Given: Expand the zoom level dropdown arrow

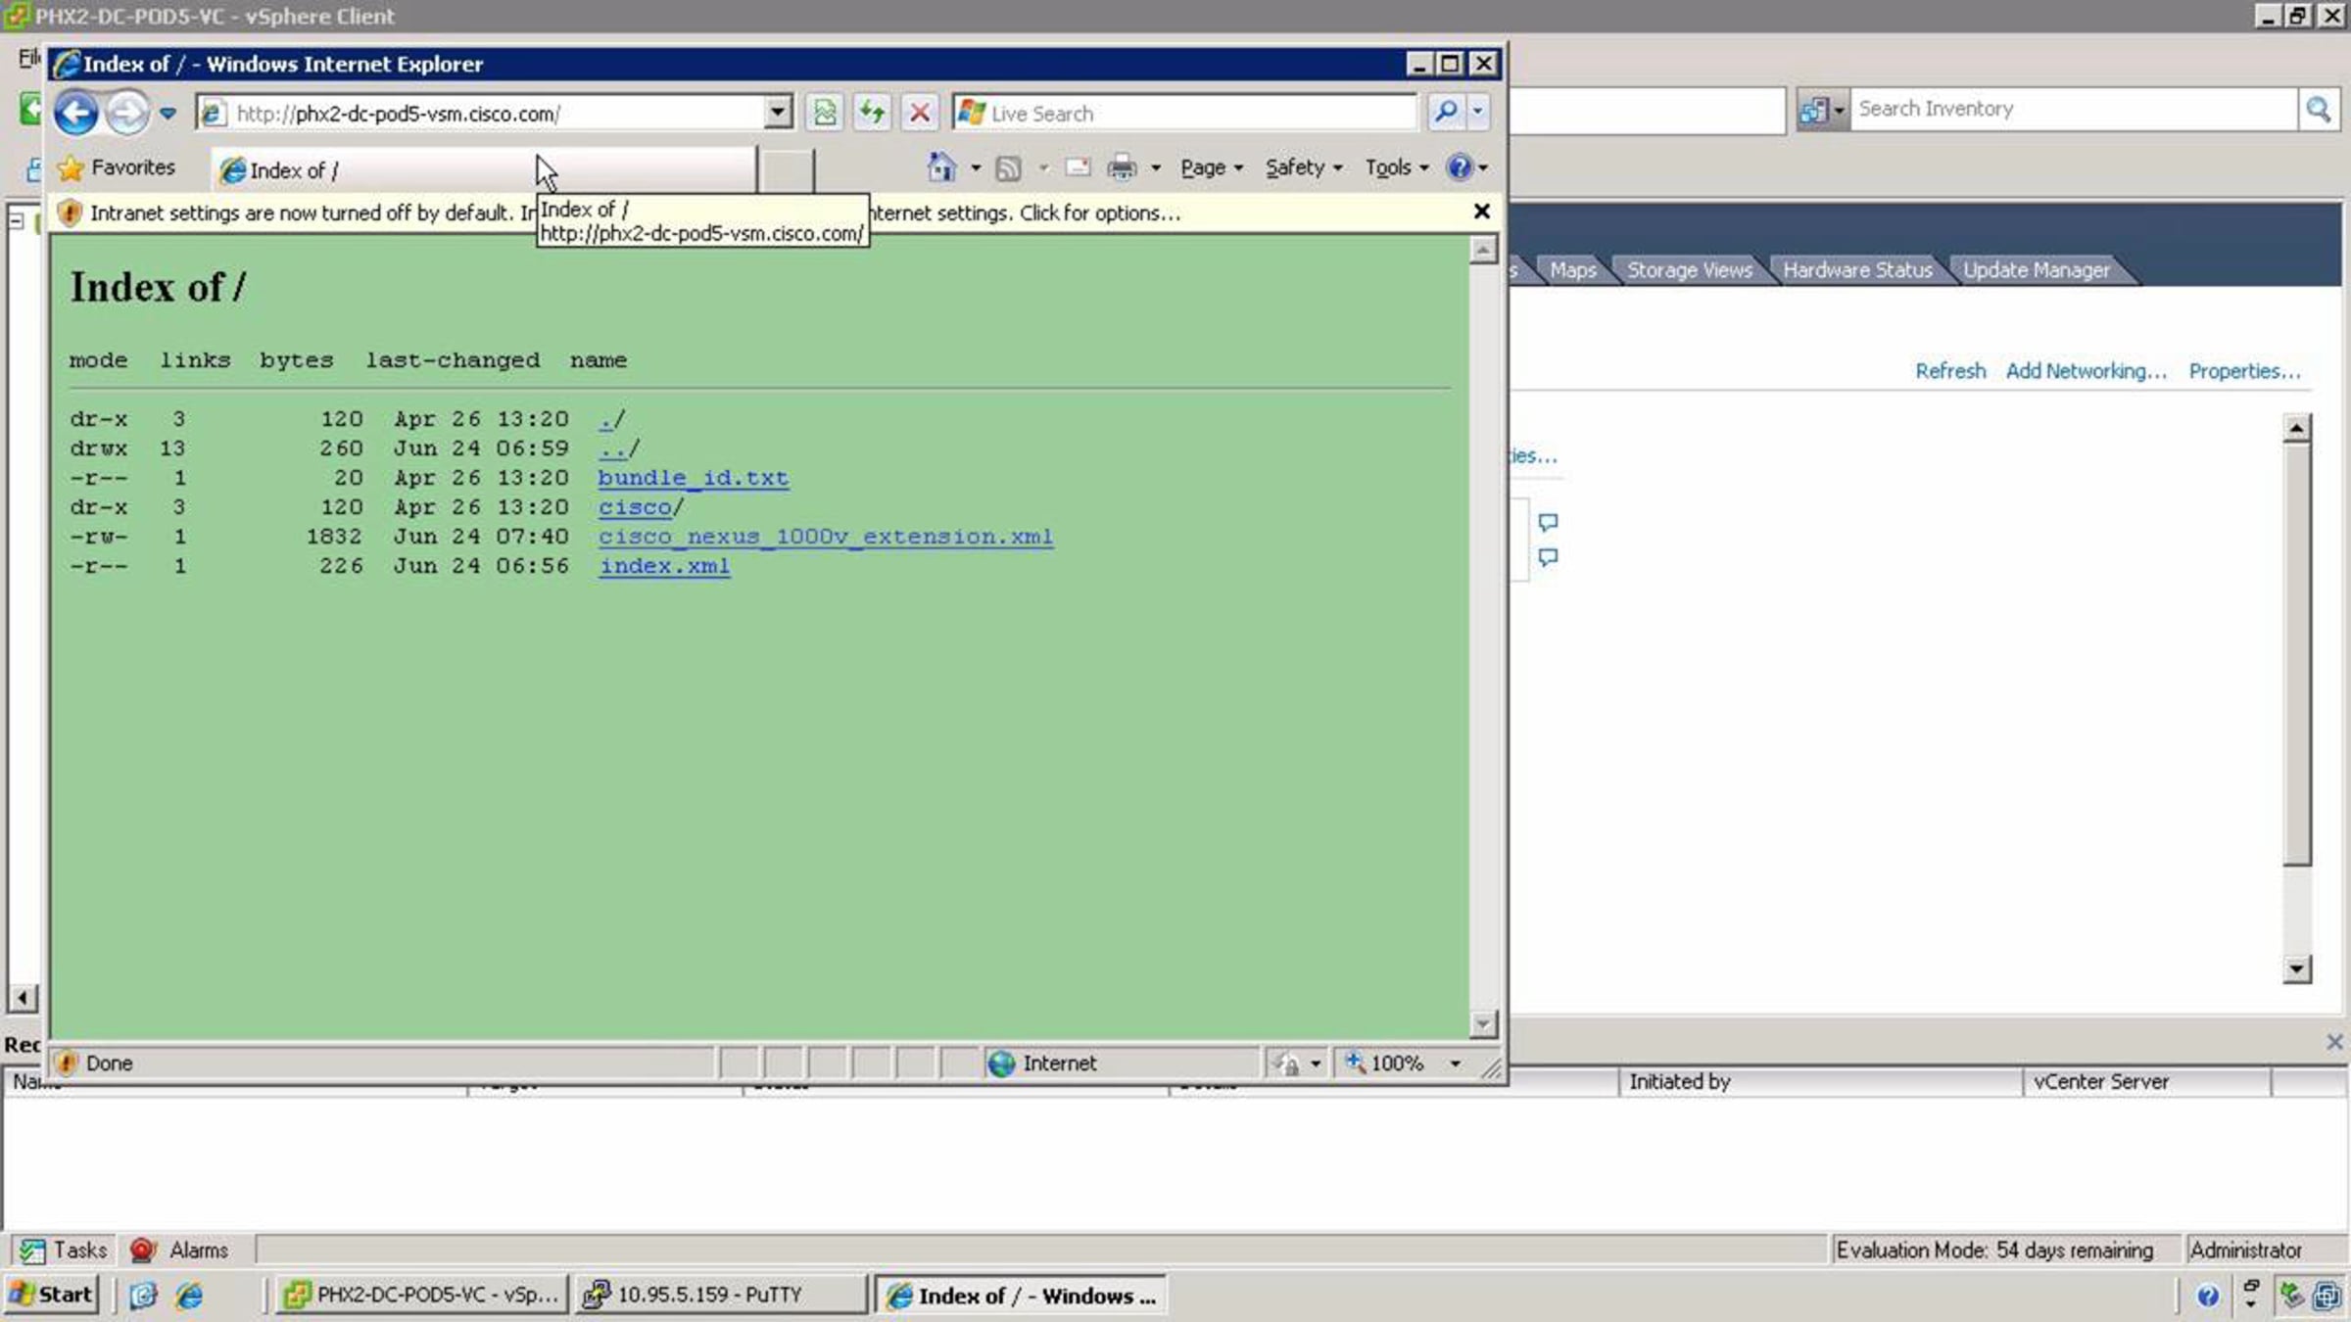Looking at the screenshot, I should (1456, 1063).
